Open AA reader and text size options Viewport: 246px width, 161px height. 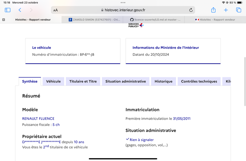pos(56,10)
